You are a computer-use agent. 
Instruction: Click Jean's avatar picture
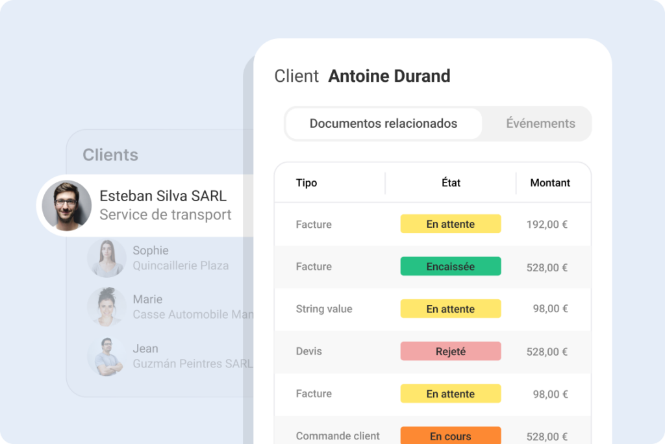[x=107, y=356]
